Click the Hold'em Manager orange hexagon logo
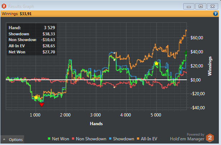This screenshot has height=145, width=221. coord(210,138)
